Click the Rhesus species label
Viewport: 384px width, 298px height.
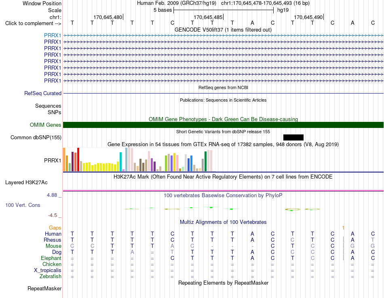click(53, 240)
